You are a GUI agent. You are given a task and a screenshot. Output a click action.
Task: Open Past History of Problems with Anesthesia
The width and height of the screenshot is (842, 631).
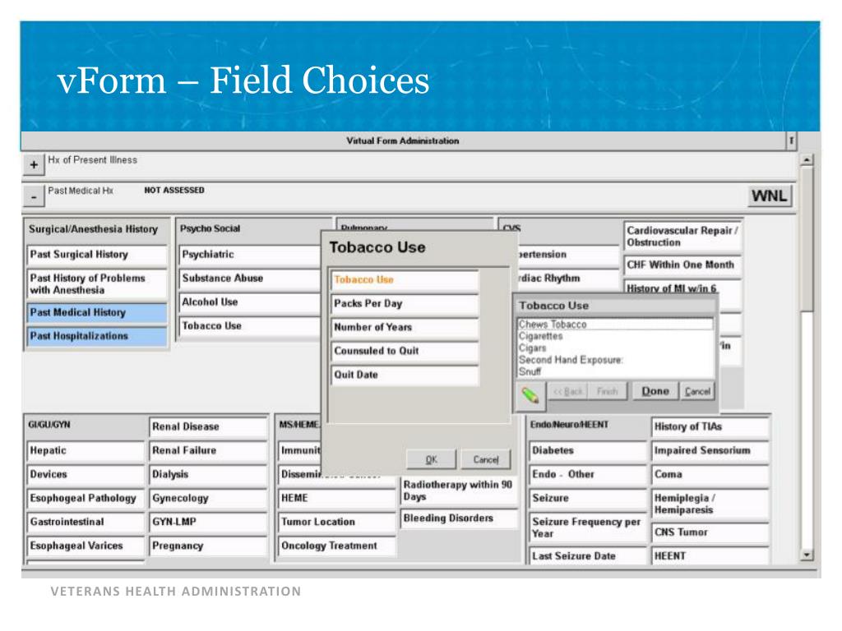(x=97, y=283)
